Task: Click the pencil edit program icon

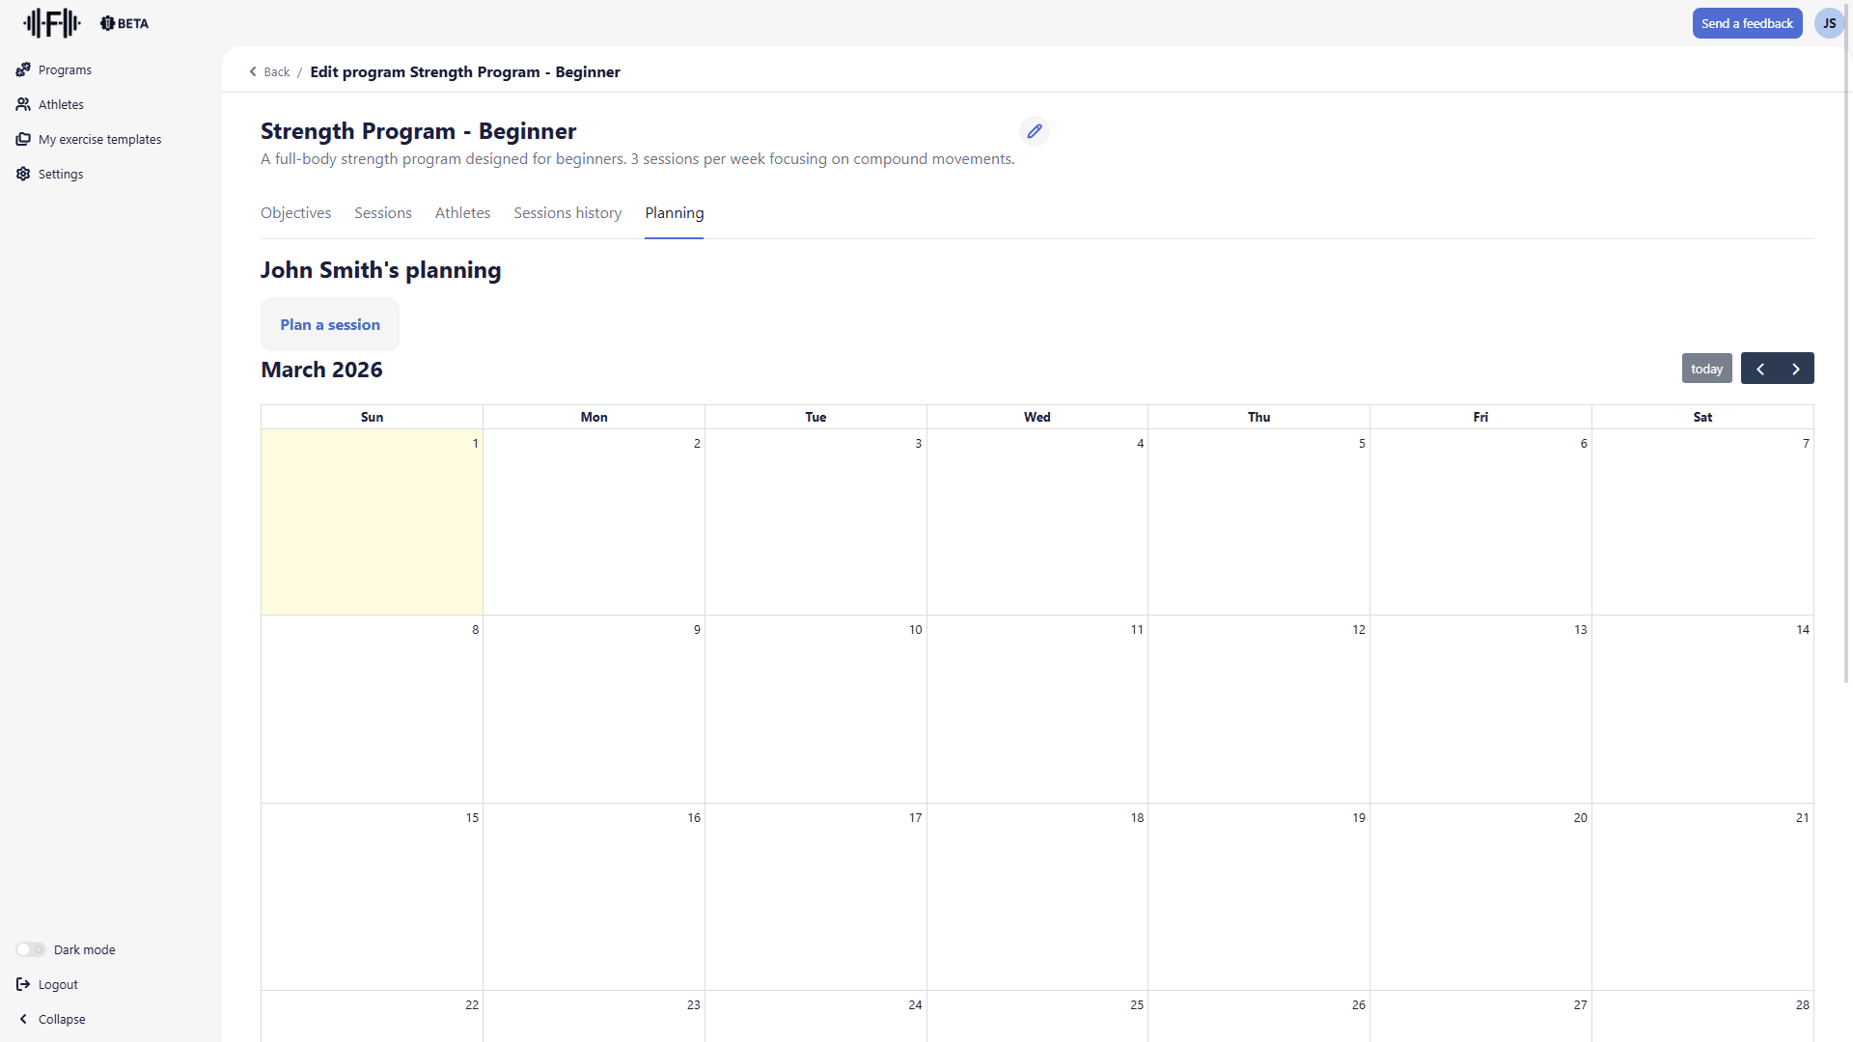Action: pos(1035,131)
